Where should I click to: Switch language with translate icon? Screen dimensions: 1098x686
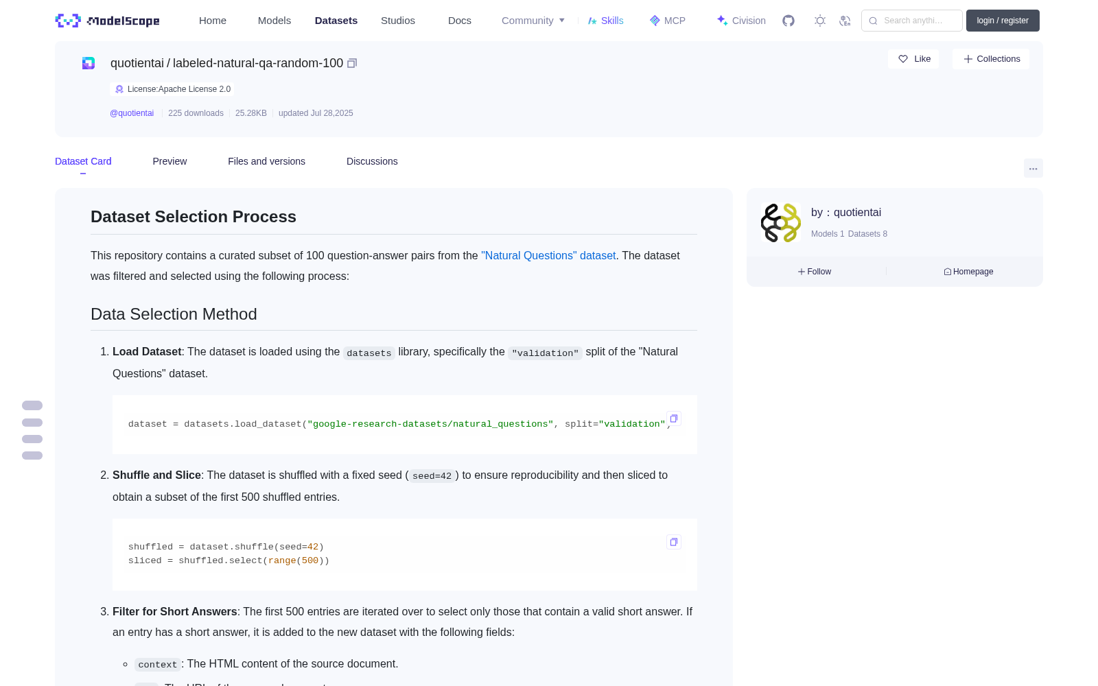[845, 21]
